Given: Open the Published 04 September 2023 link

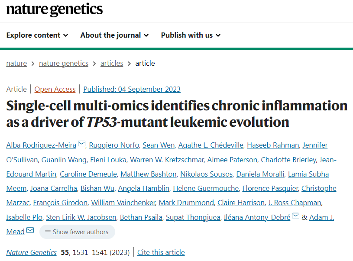Looking at the screenshot, I should pos(132,89).
